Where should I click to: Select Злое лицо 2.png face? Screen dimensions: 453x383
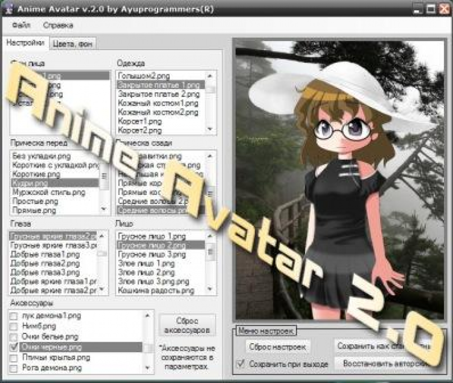160,272
